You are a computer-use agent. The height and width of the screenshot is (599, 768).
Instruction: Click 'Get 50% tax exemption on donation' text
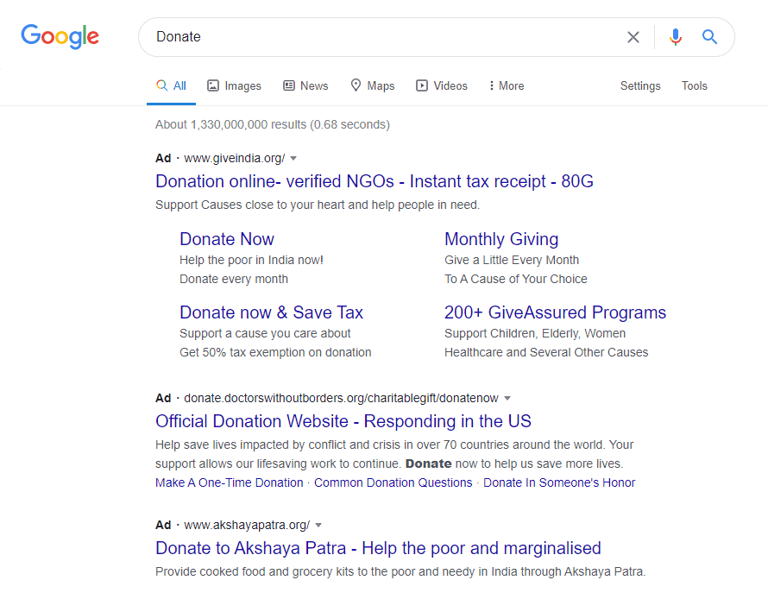(x=275, y=353)
